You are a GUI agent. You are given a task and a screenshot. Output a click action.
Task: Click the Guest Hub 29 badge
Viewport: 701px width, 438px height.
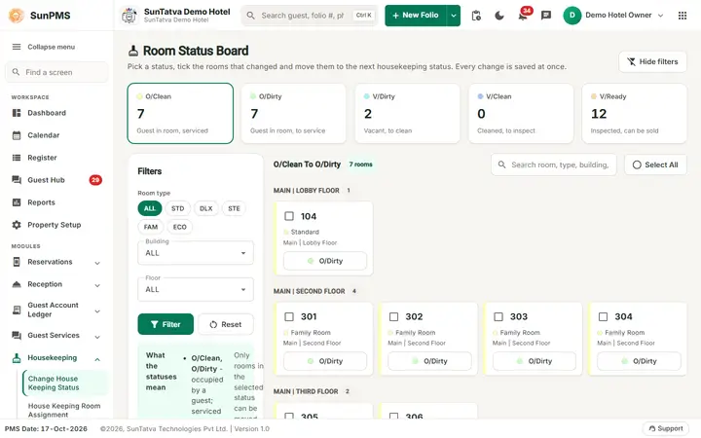[x=95, y=180]
